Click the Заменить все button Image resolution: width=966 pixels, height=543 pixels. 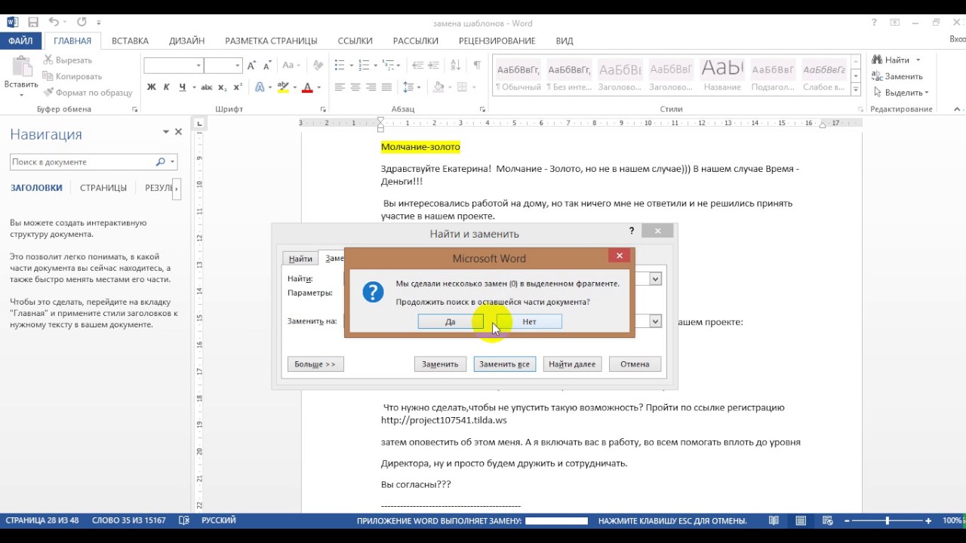coord(504,364)
